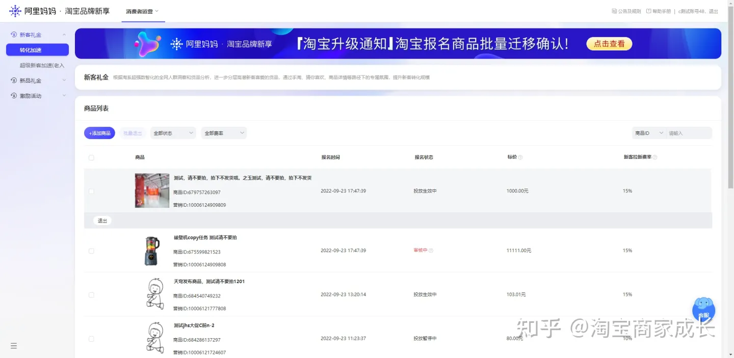Screen dimensions: 734x358
Task: Click the price 1000.00元
Action: (517, 191)
